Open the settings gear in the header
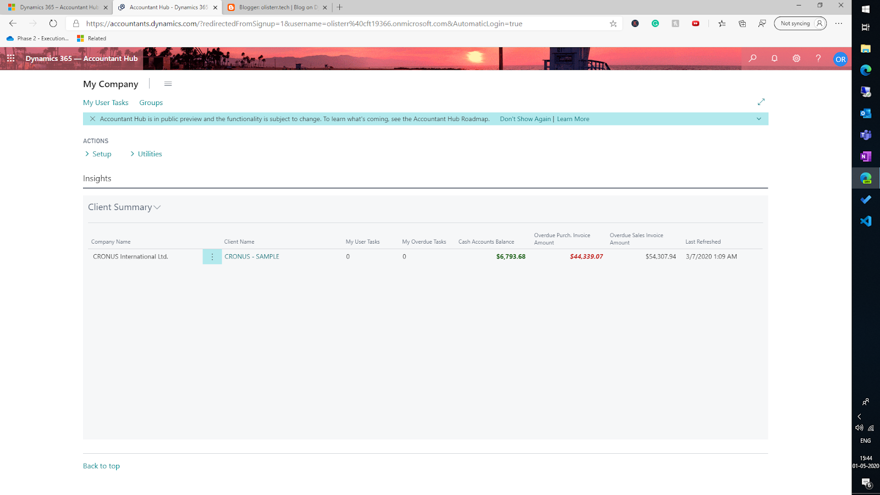Viewport: 880px width, 495px height. pyautogui.click(x=796, y=58)
